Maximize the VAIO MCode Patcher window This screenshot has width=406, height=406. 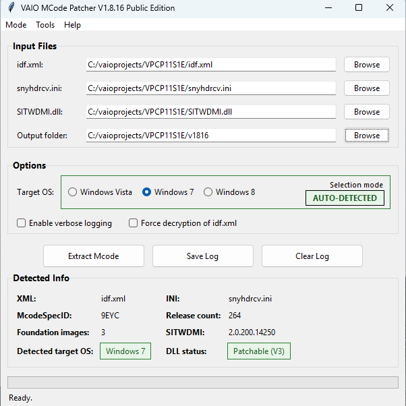pyautogui.click(x=359, y=8)
